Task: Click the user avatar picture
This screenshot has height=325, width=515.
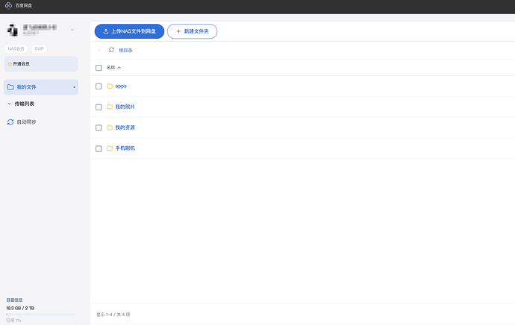Action: [x=13, y=30]
